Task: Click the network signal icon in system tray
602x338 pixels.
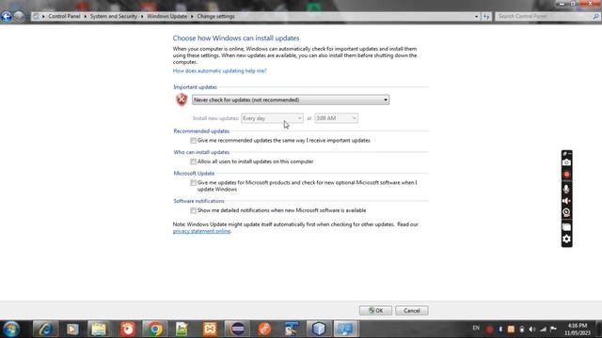Action: [x=543, y=330]
